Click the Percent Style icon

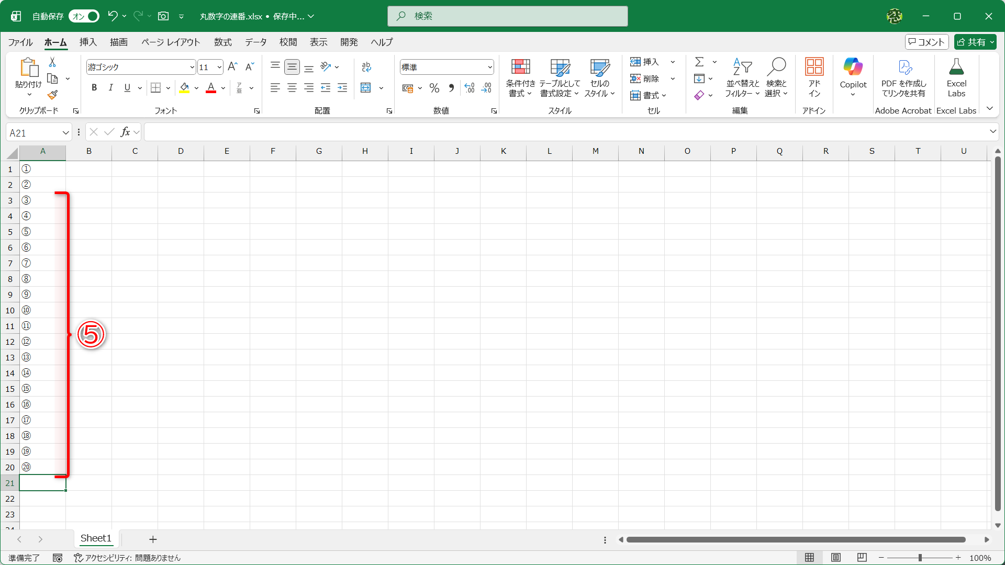click(x=434, y=88)
